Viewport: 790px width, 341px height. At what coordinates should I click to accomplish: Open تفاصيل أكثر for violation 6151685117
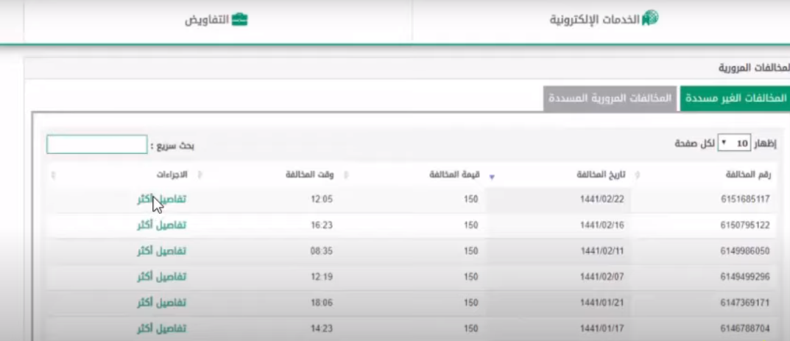point(161,199)
